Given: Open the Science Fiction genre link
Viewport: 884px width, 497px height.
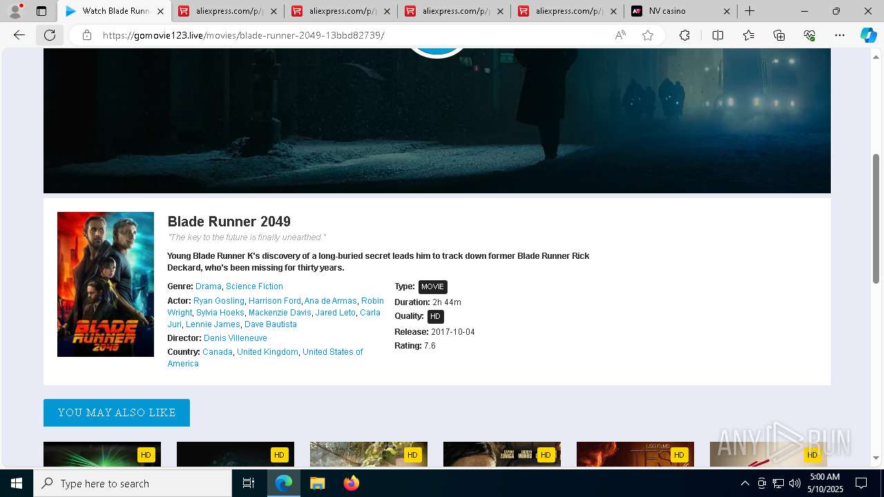Looking at the screenshot, I should coord(254,286).
